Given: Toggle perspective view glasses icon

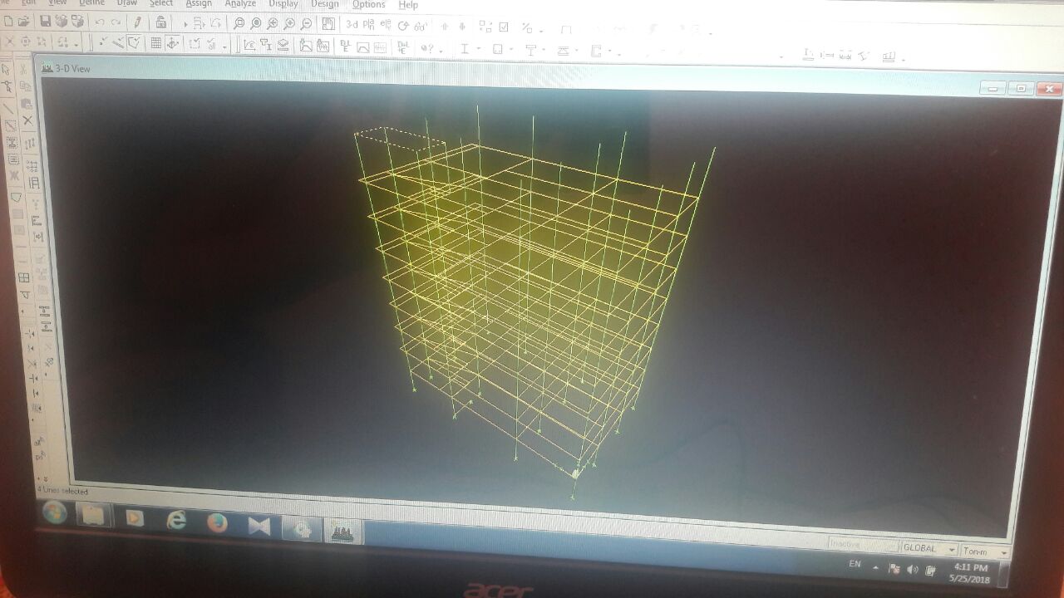Looking at the screenshot, I should pyautogui.click(x=421, y=26).
